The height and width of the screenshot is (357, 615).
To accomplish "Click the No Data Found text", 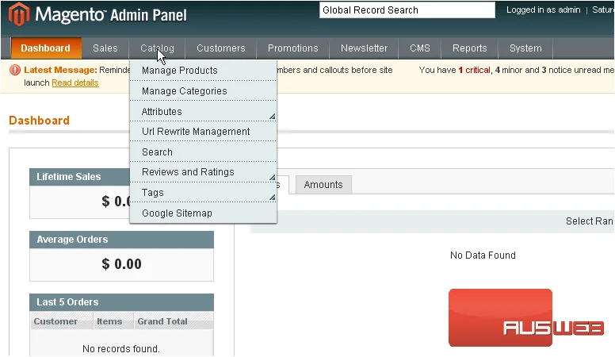I will coord(483,255).
